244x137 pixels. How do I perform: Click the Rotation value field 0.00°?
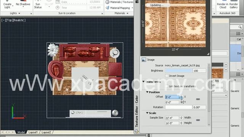click(199, 107)
